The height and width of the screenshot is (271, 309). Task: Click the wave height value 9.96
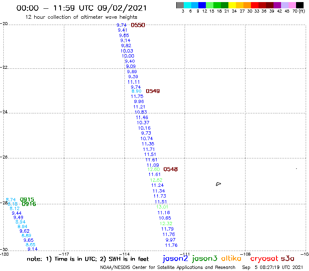pos(139,102)
